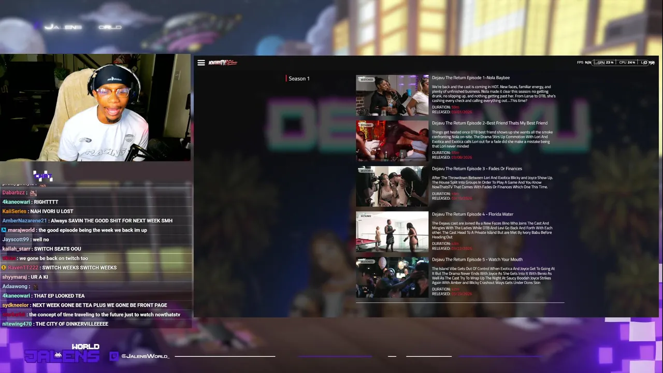Click chat message 'we gone be back on twitch too'

[x=54, y=258]
